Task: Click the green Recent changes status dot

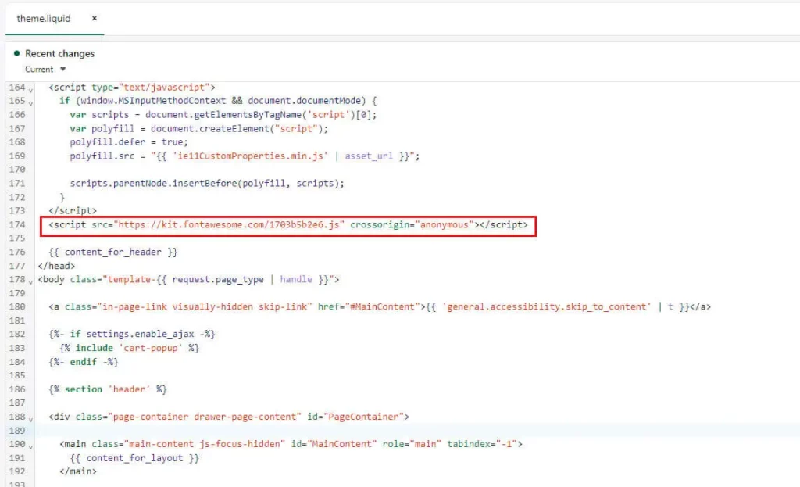Action: coord(17,53)
